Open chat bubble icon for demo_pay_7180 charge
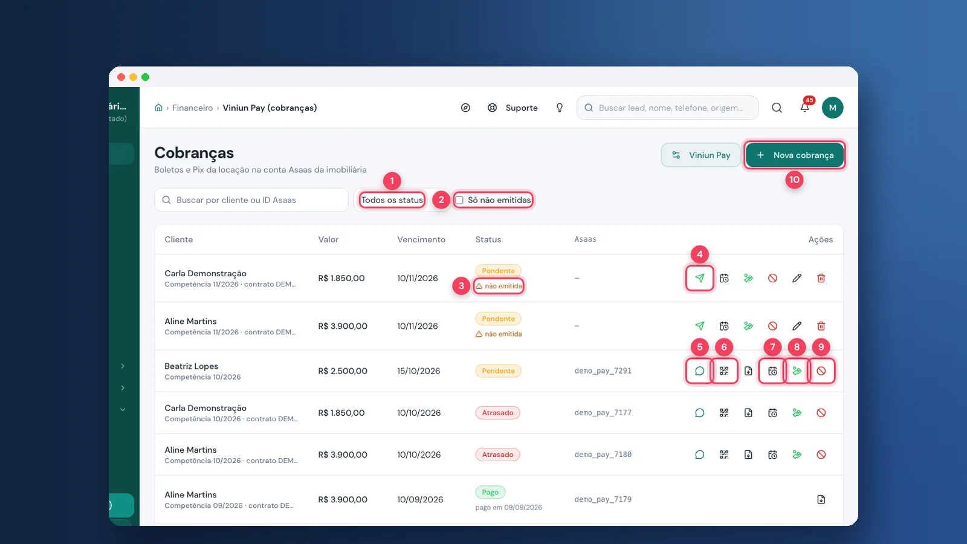Image resolution: width=967 pixels, height=544 pixels. (700, 455)
